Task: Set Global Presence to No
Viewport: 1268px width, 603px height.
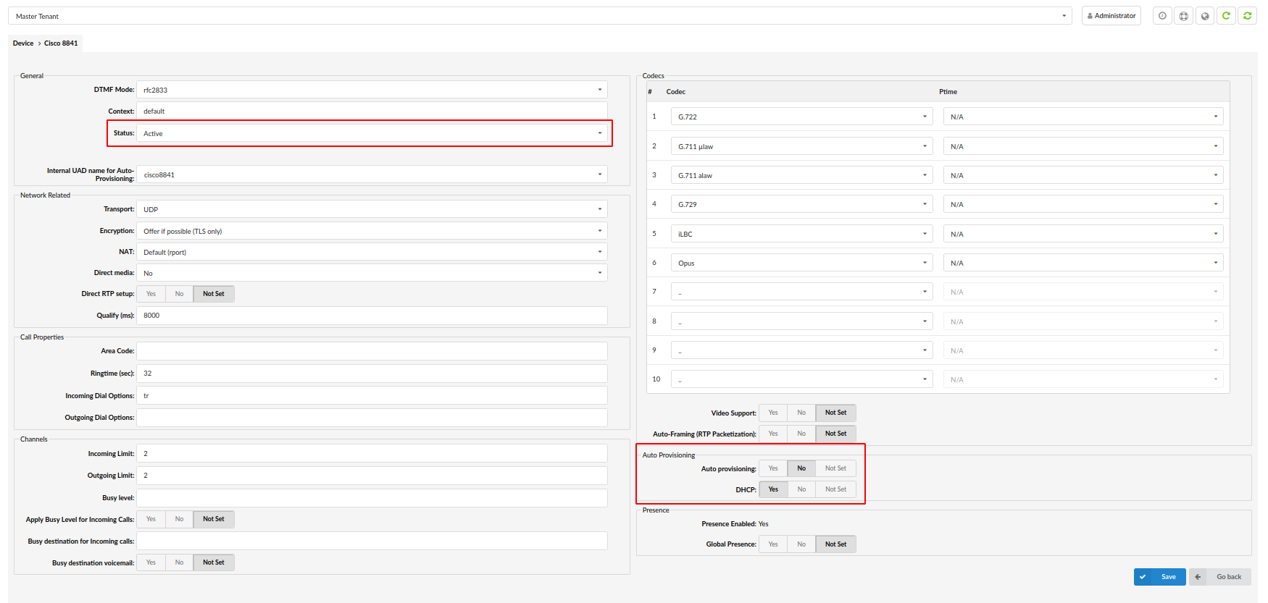Action: coord(801,544)
